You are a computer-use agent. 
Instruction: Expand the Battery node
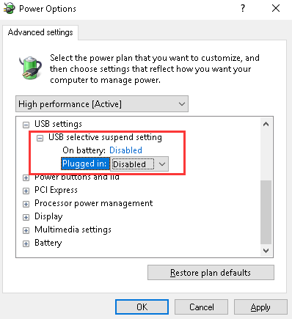point(26,243)
